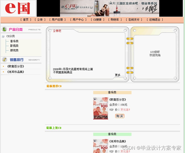185x153 pixels.
Task: View the 购物车 shopping cart
Action: pyautogui.click(x=115, y=20)
